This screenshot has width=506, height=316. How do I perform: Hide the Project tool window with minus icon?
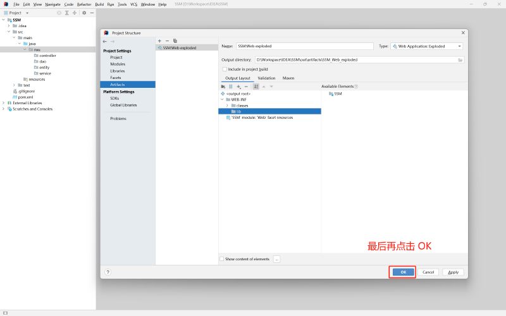tap(92, 13)
